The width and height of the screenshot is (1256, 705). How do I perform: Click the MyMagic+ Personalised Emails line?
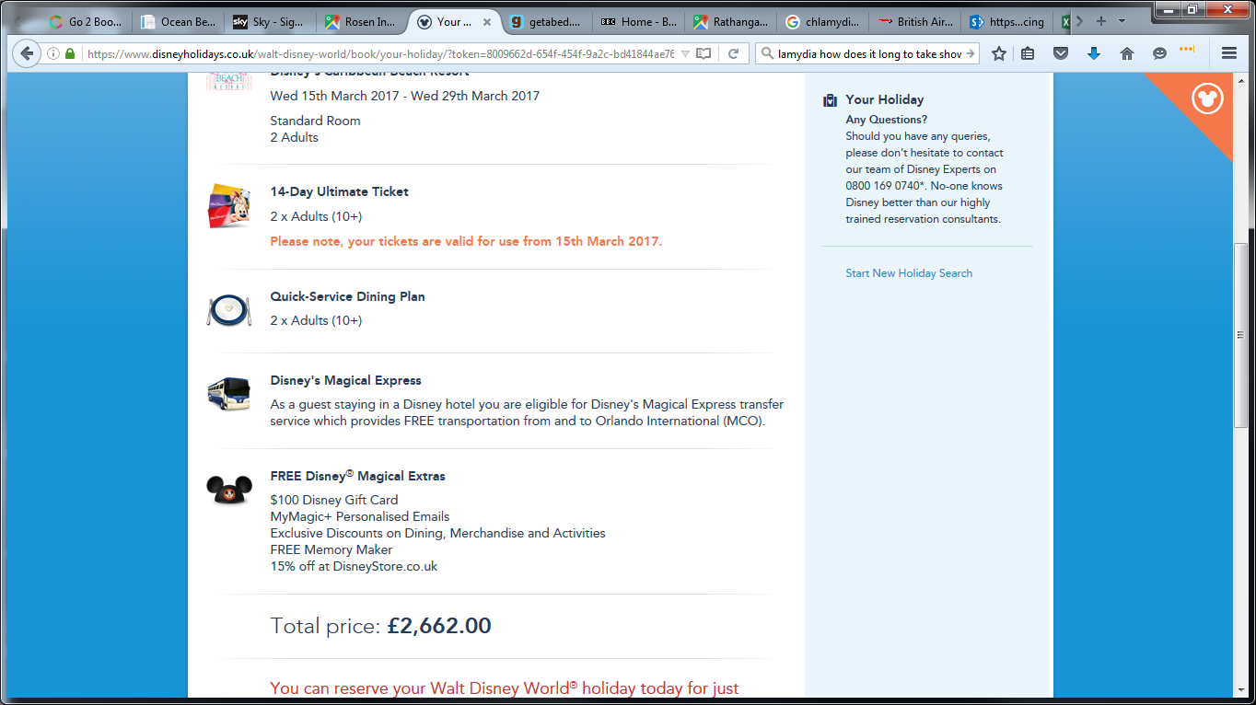point(360,516)
